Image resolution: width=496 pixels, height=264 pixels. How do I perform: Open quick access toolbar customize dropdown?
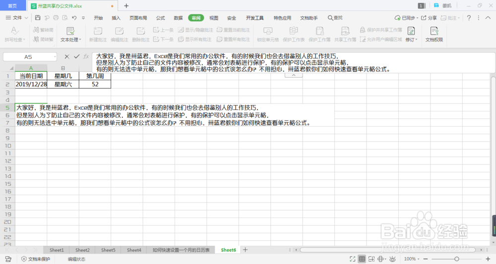click(x=83, y=18)
